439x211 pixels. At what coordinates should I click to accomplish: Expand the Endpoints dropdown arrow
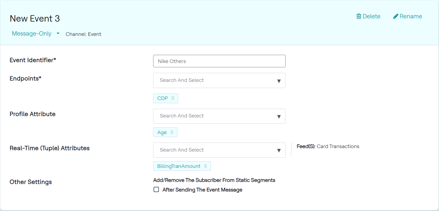point(279,81)
